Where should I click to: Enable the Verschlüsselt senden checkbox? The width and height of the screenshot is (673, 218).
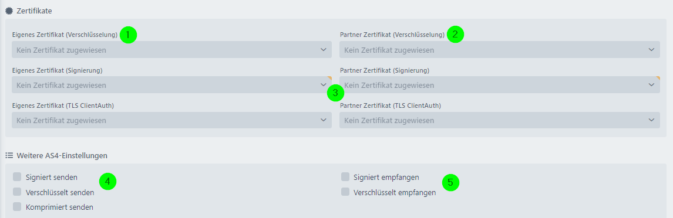pos(17,192)
